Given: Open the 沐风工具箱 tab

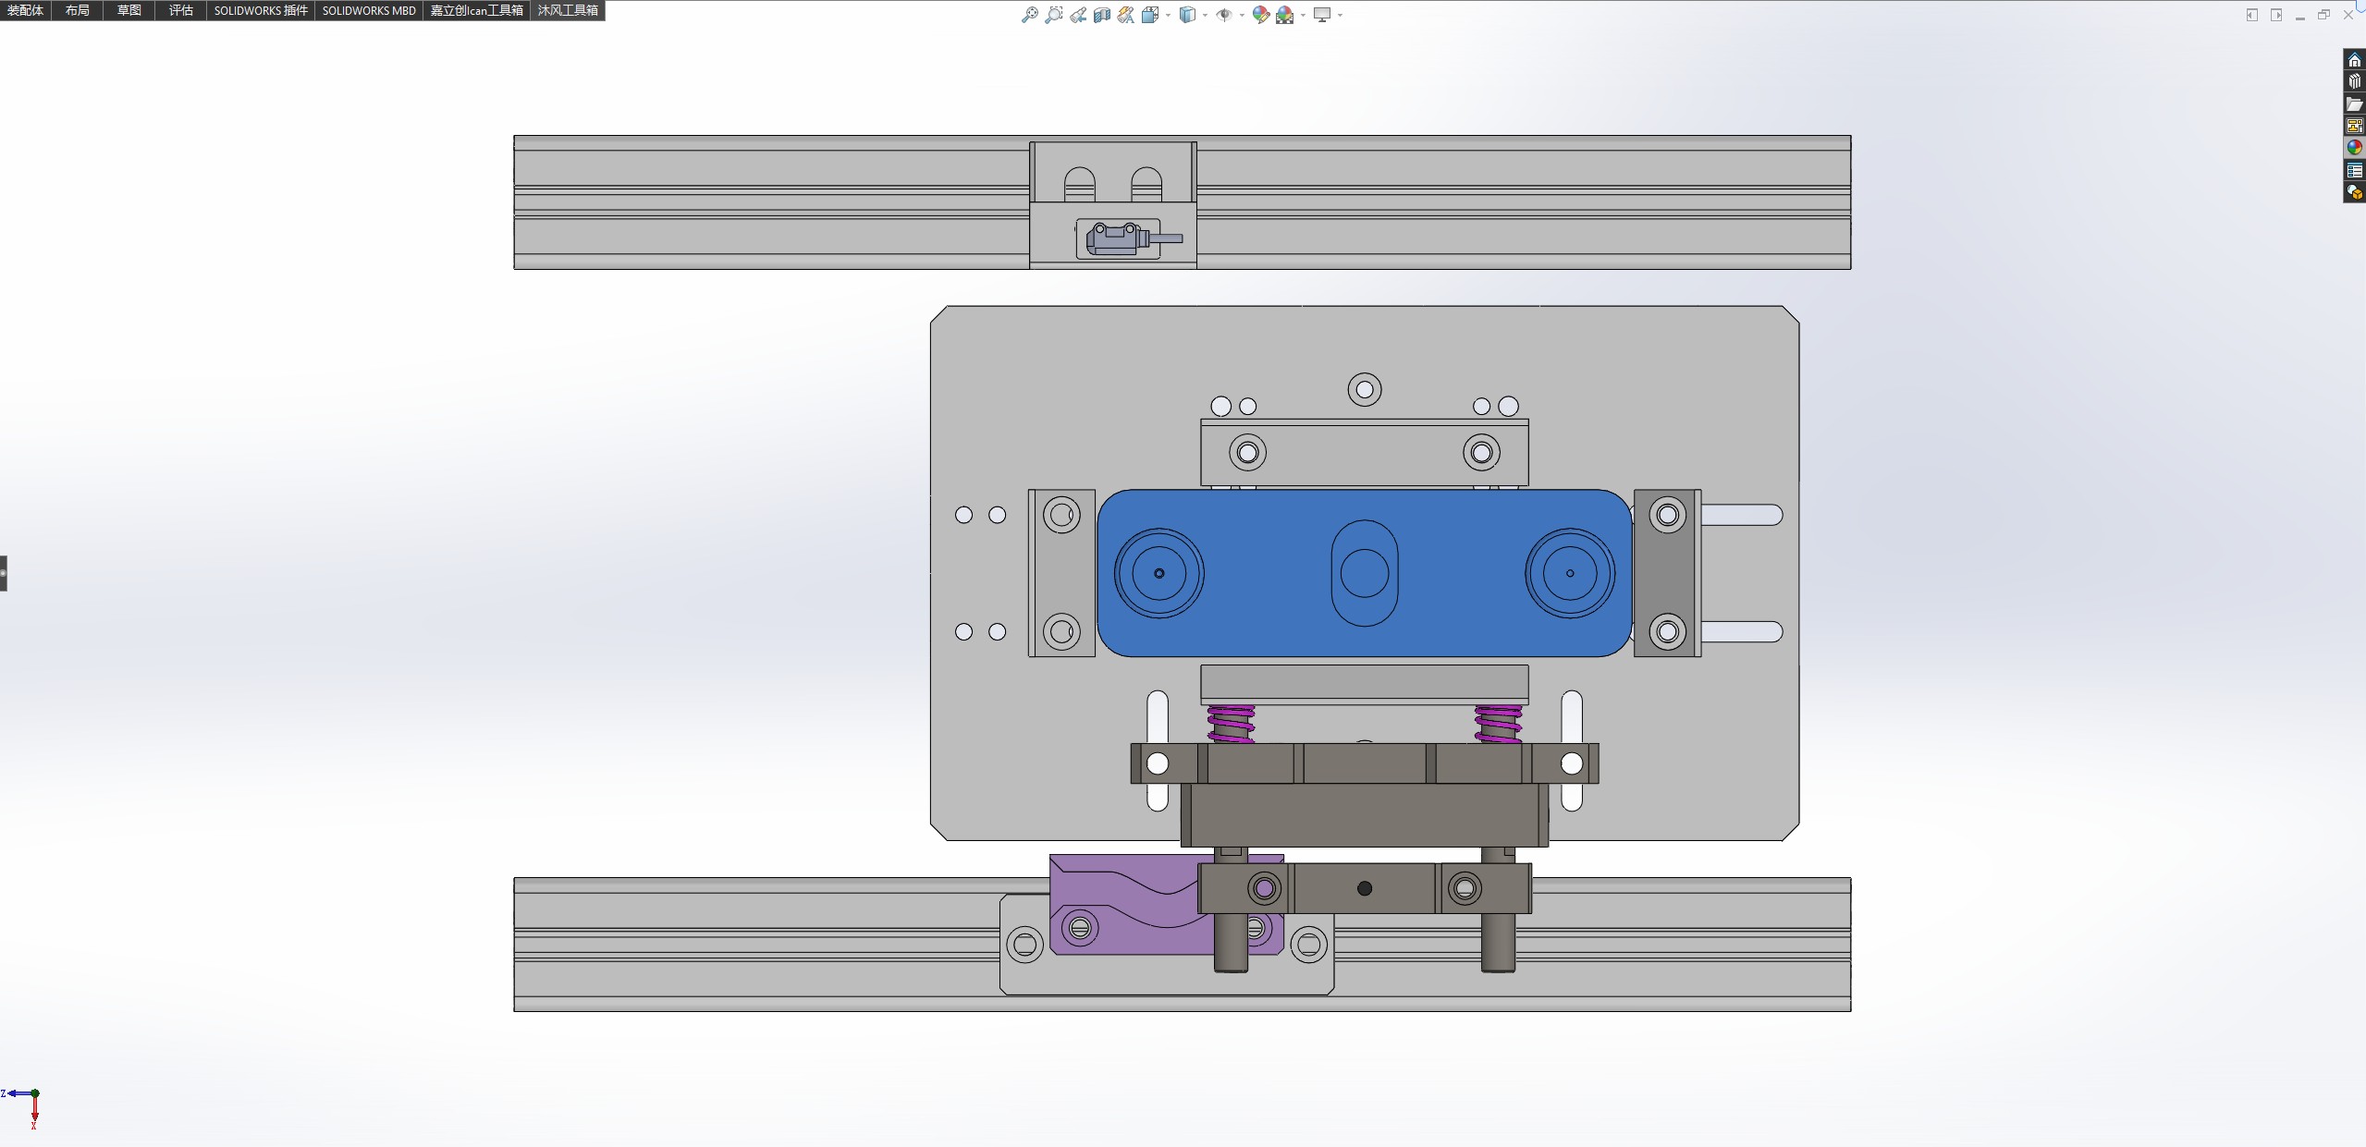Looking at the screenshot, I should pos(567,10).
